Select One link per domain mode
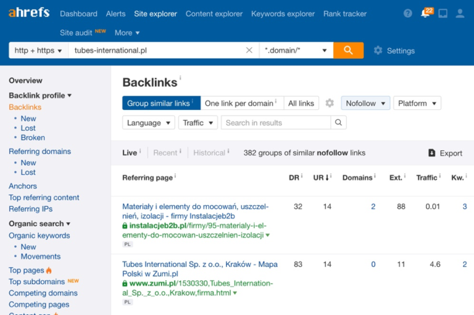 [x=242, y=103]
